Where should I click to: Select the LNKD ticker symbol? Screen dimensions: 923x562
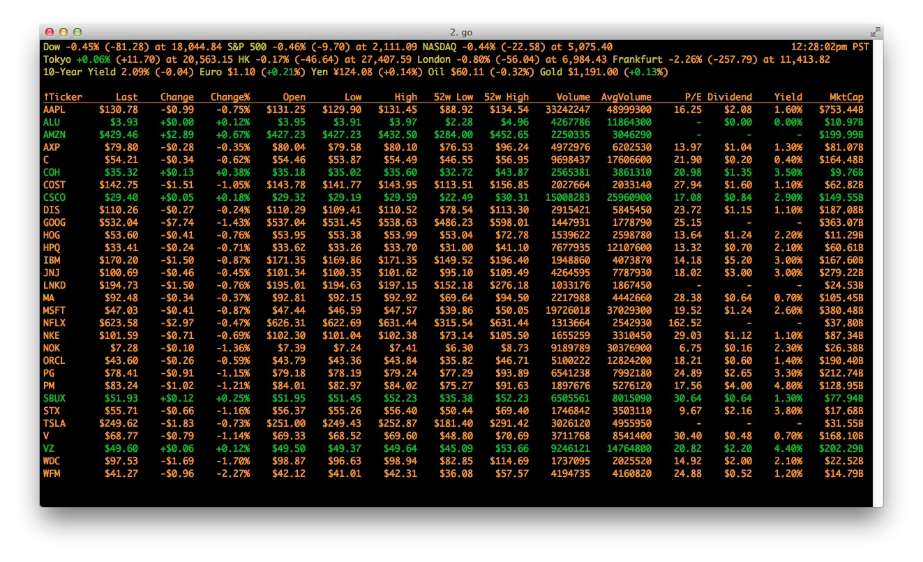point(54,285)
